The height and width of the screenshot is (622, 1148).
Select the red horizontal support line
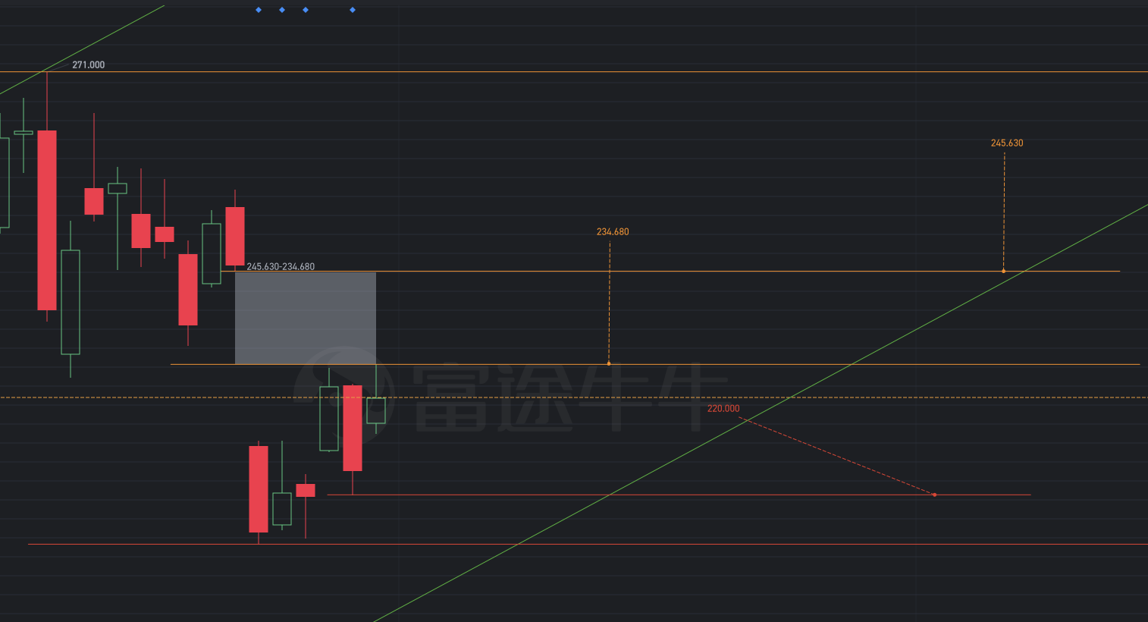click(679, 495)
